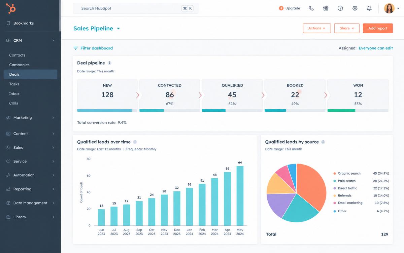404x253 pixels.
Task: Open the Share dropdown button
Action: (347, 28)
